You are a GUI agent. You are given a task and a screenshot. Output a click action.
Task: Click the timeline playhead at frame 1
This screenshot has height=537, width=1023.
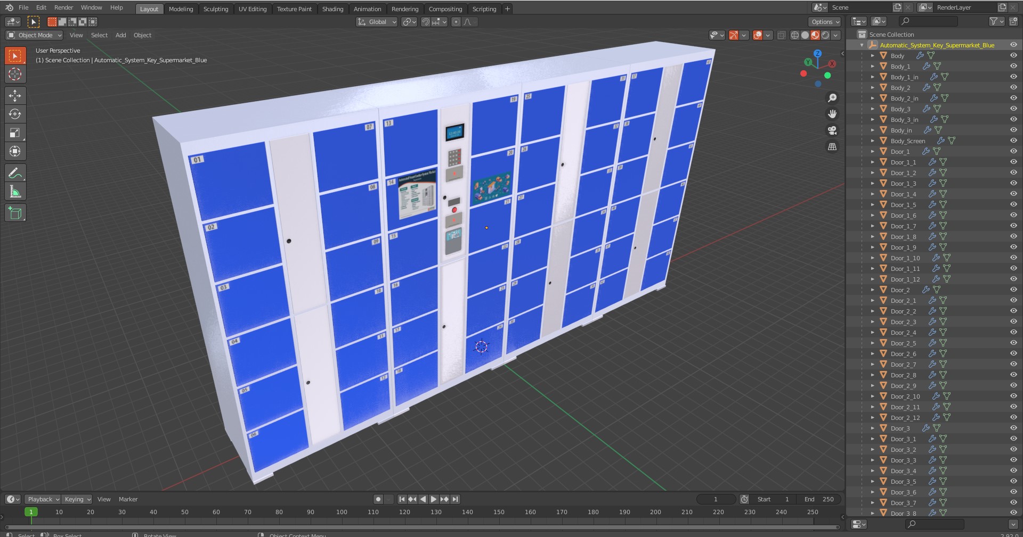coord(31,512)
